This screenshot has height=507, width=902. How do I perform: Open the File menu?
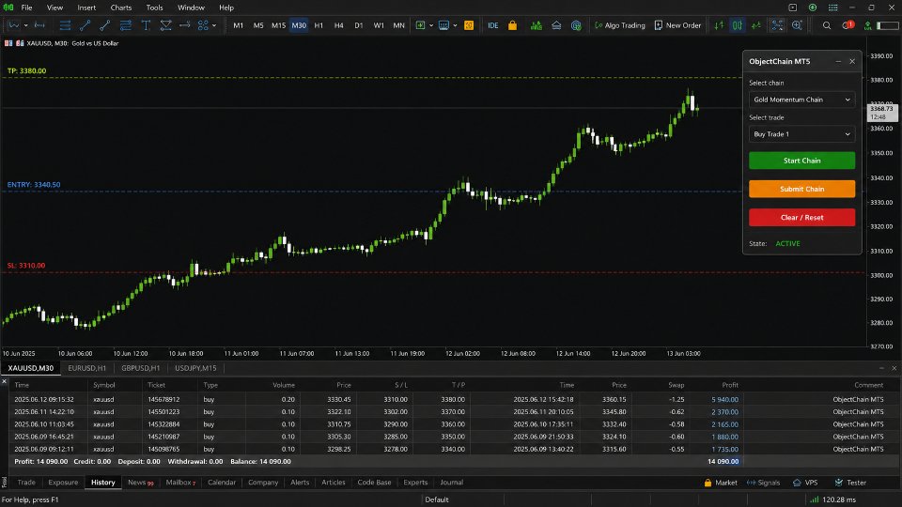coord(26,8)
